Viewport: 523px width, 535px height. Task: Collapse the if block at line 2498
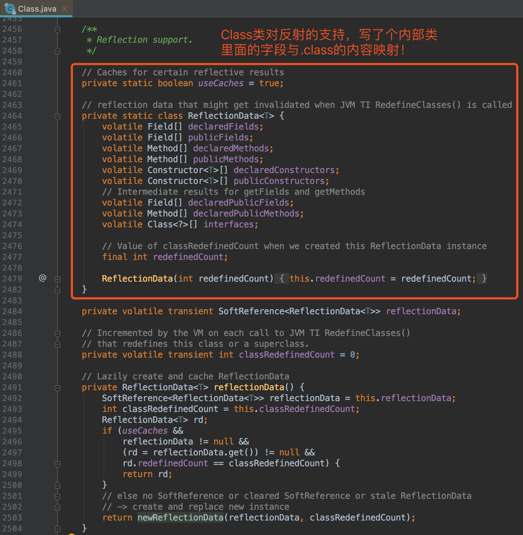58,464
